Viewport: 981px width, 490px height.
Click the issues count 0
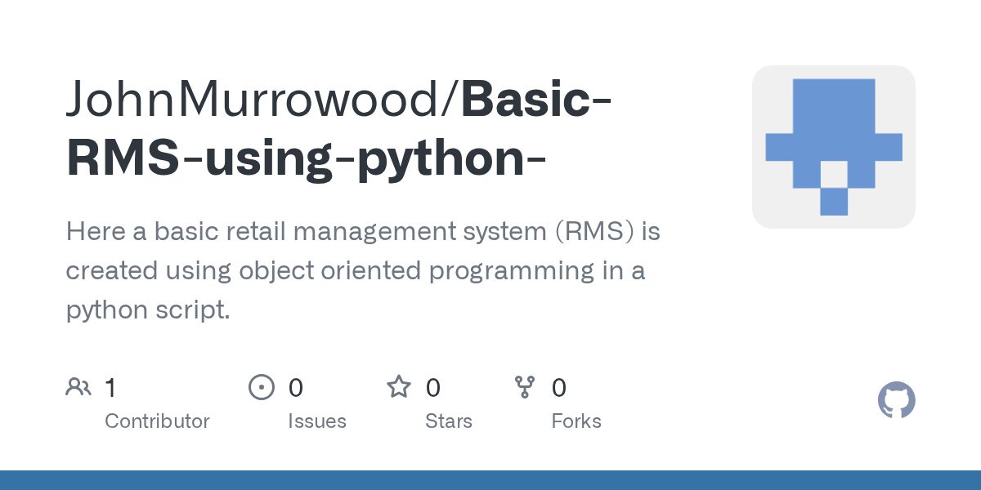296,387
